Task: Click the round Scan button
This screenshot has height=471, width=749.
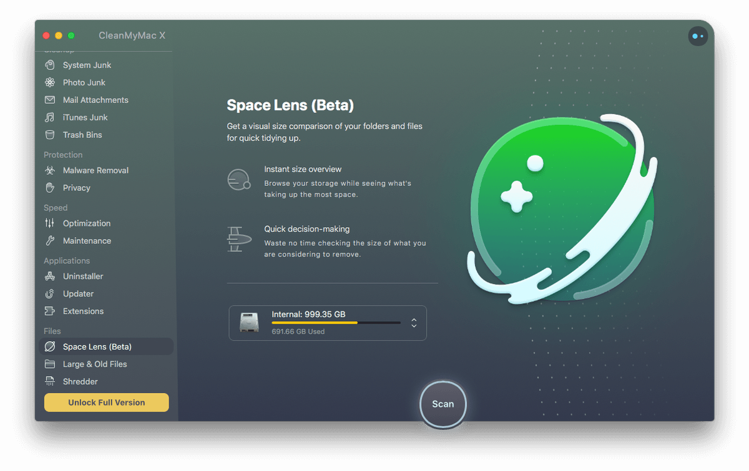Action: coord(443,404)
